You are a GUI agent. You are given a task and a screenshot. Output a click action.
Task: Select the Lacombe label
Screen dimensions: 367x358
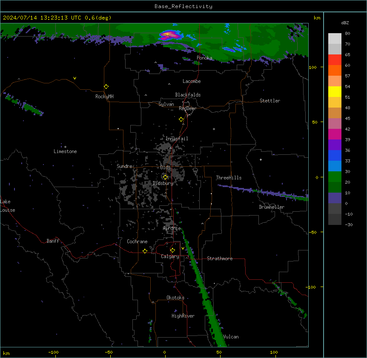click(x=192, y=81)
